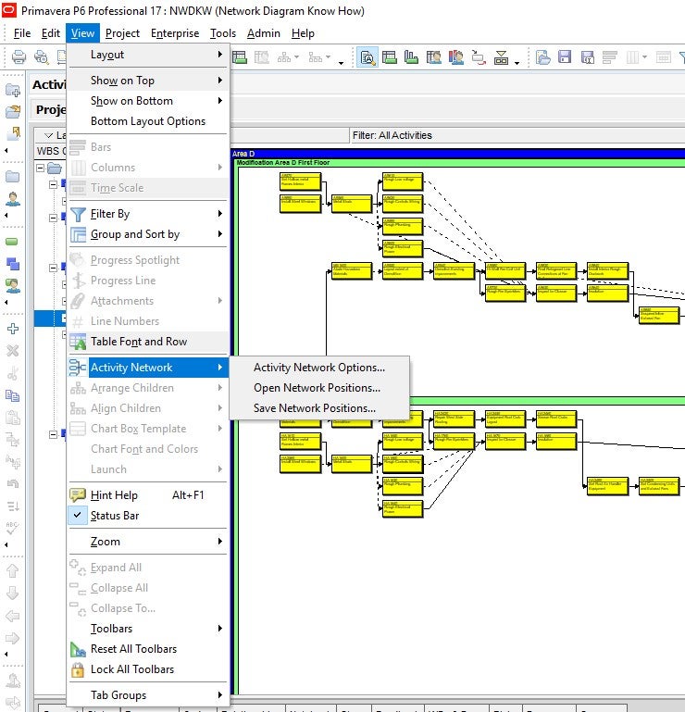This screenshot has height=712, width=685.
Task: Click the Spell Check ABC sidebar icon
Action: pos(13,528)
